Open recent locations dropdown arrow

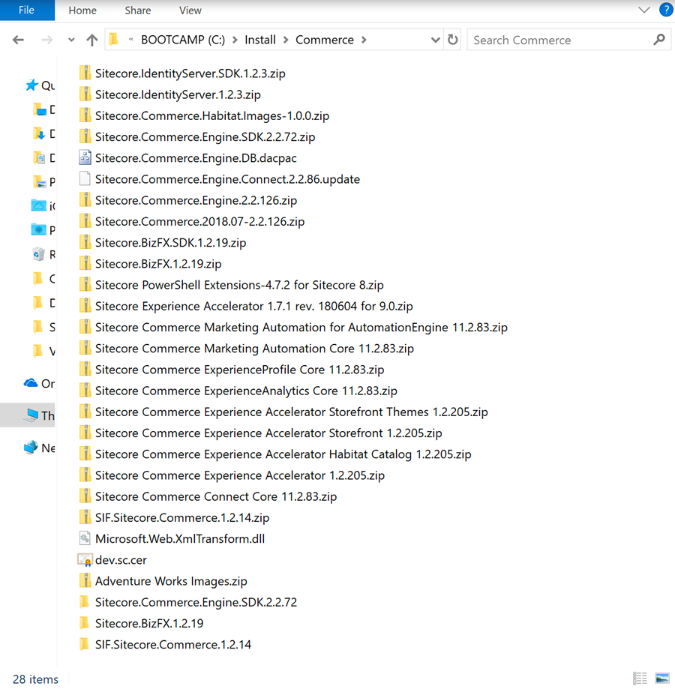point(71,40)
